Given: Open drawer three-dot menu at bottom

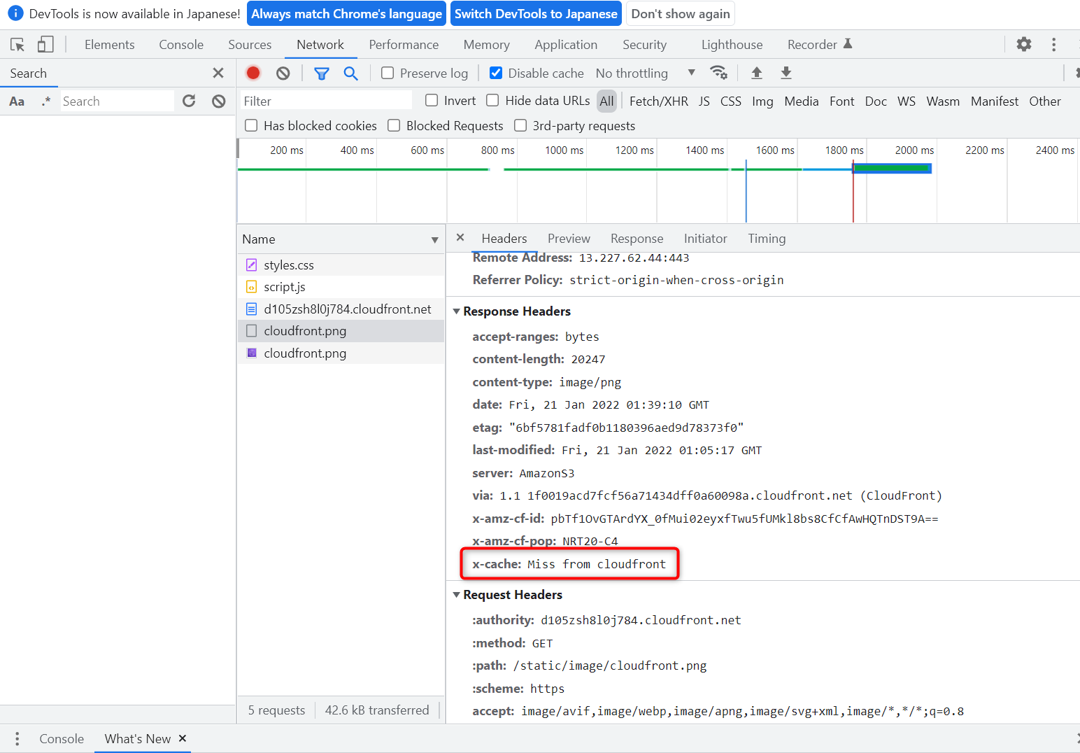Looking at the screenshot, I should coord(17,738).
